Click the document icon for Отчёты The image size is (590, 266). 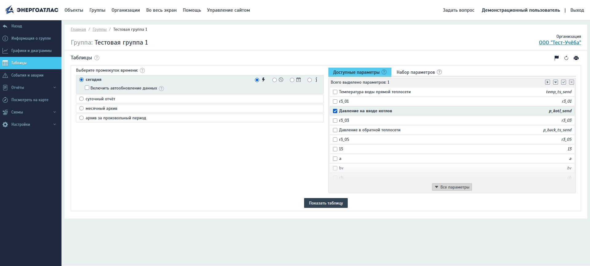(5, 88)
